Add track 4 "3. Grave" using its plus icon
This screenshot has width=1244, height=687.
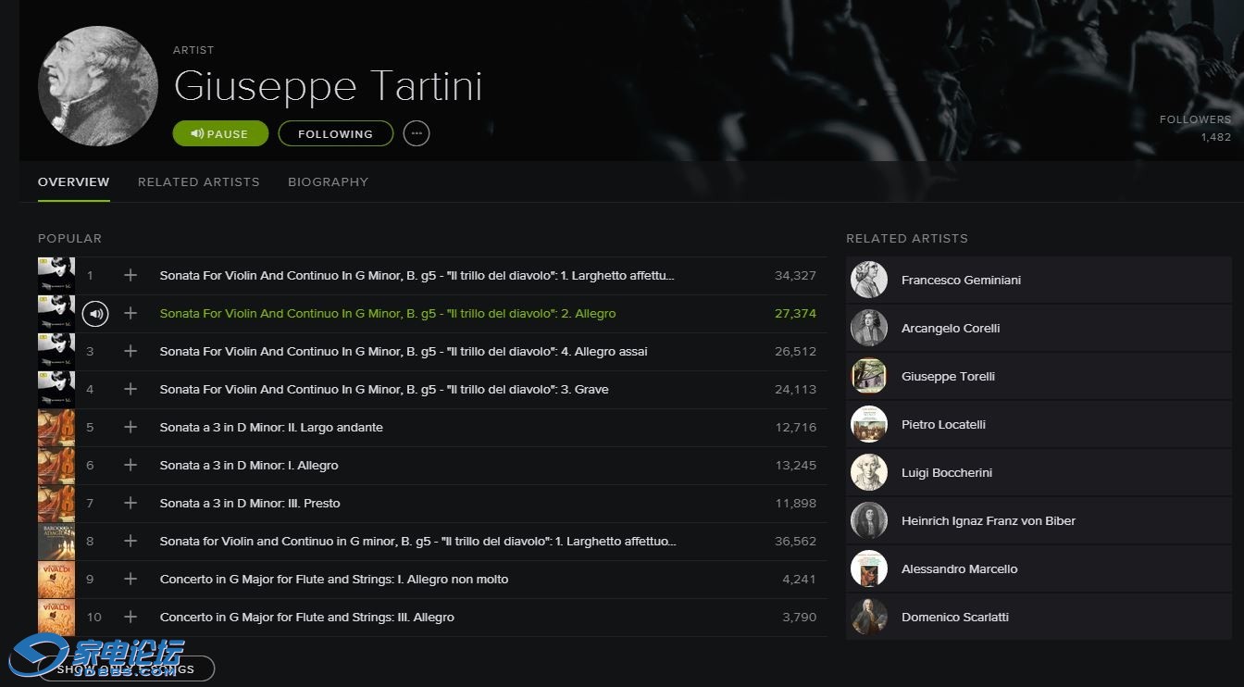click(x=130, y=389)
